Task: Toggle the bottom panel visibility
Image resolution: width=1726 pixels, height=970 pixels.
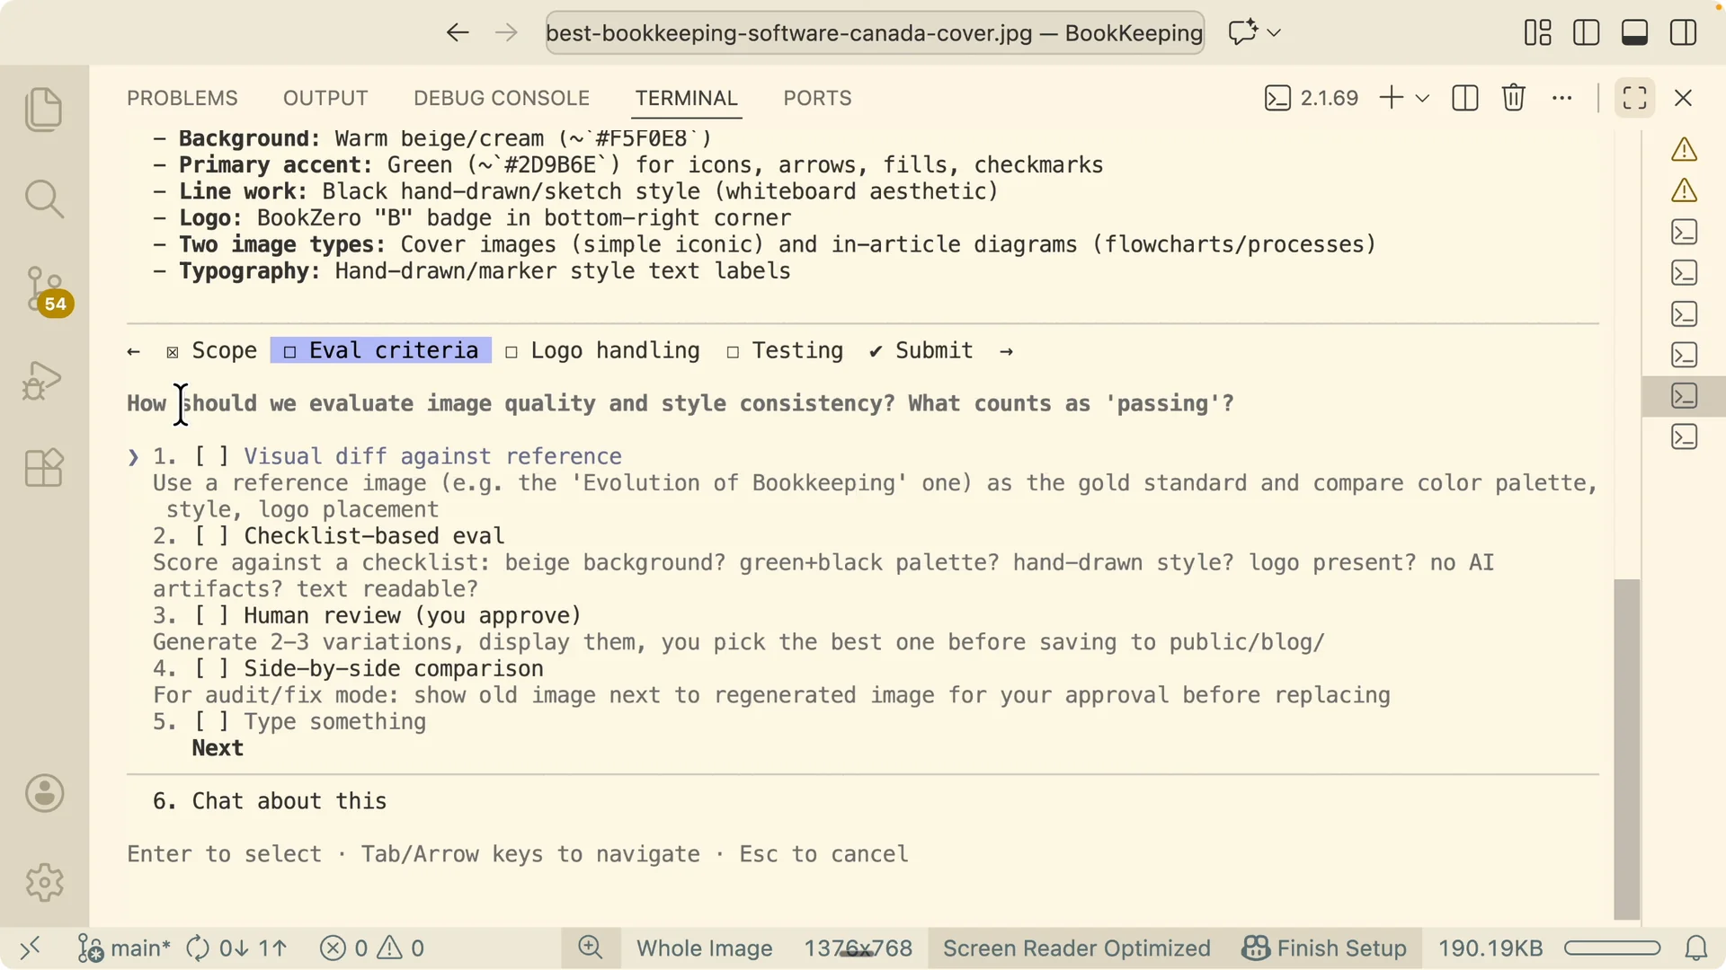Action: pos(1634,33)
